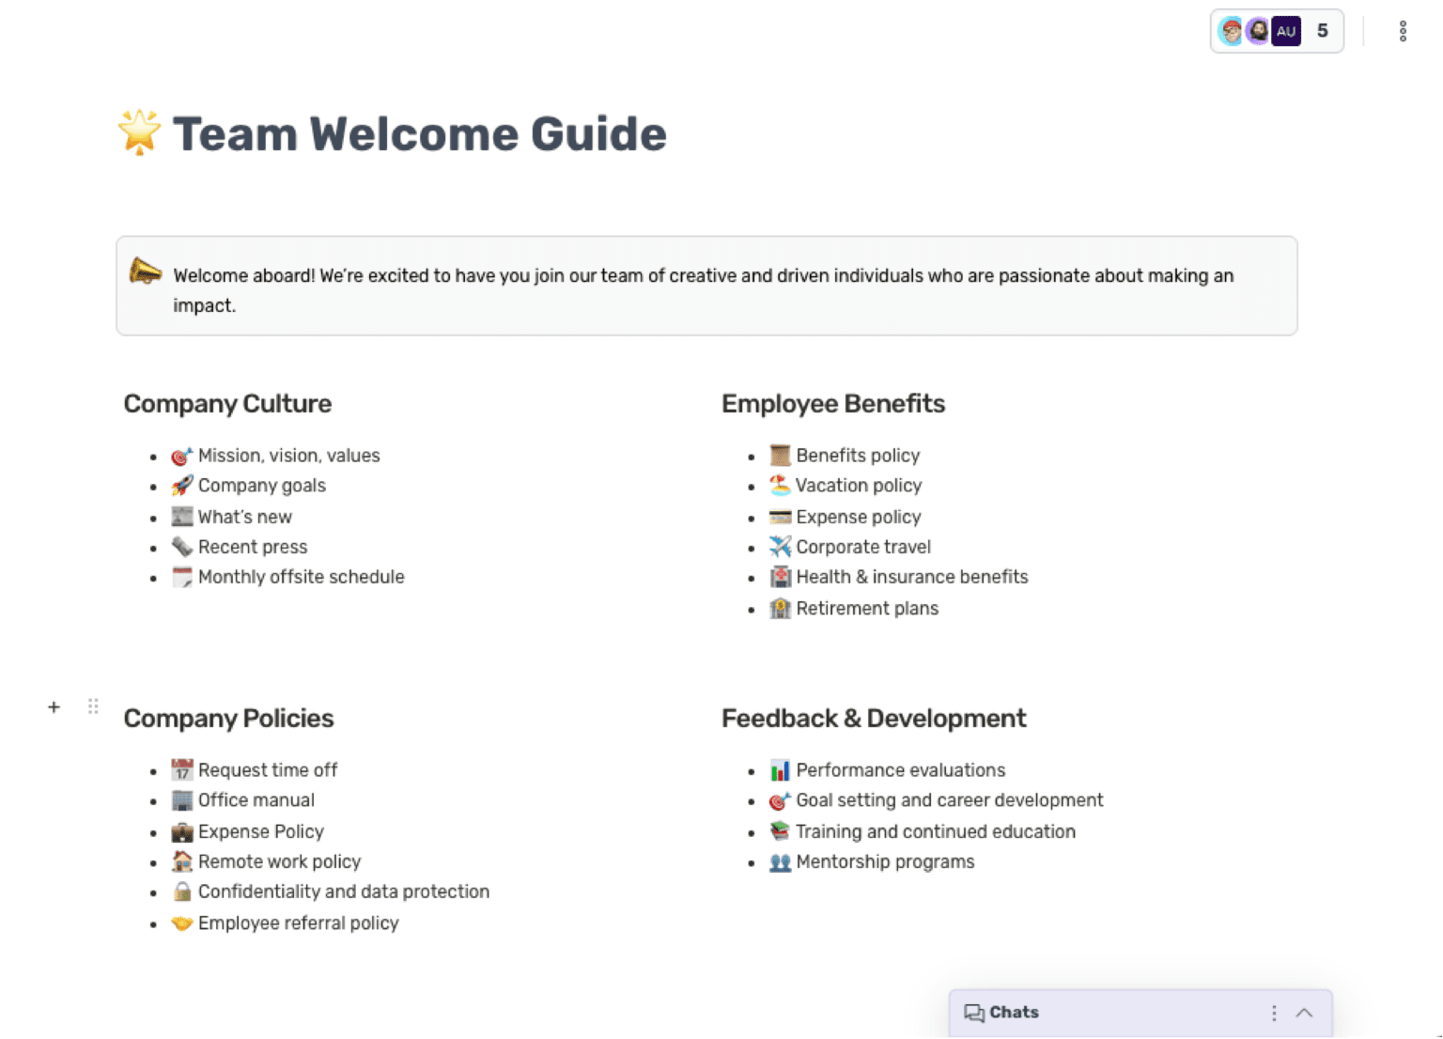Viewport: 1443px width, 1039px height.
Task: Open the Chats panel three-dot options menu
Action: (1273, 1013)
